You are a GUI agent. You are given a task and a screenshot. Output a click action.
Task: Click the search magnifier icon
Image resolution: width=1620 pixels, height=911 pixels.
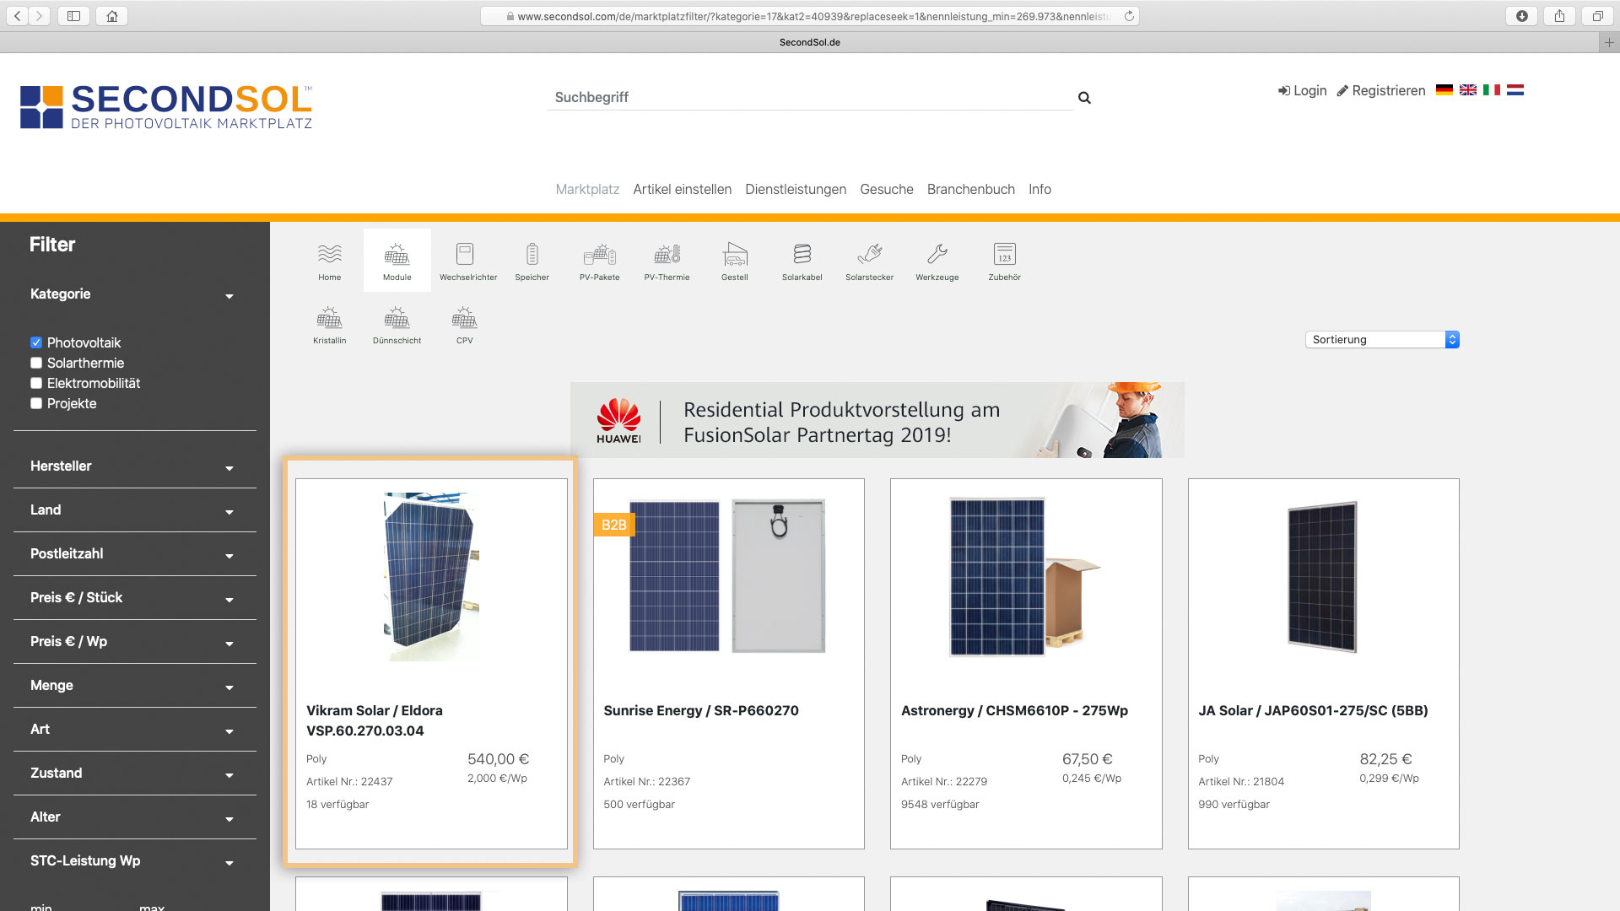pyautogui.click(x=1084, y=98)
